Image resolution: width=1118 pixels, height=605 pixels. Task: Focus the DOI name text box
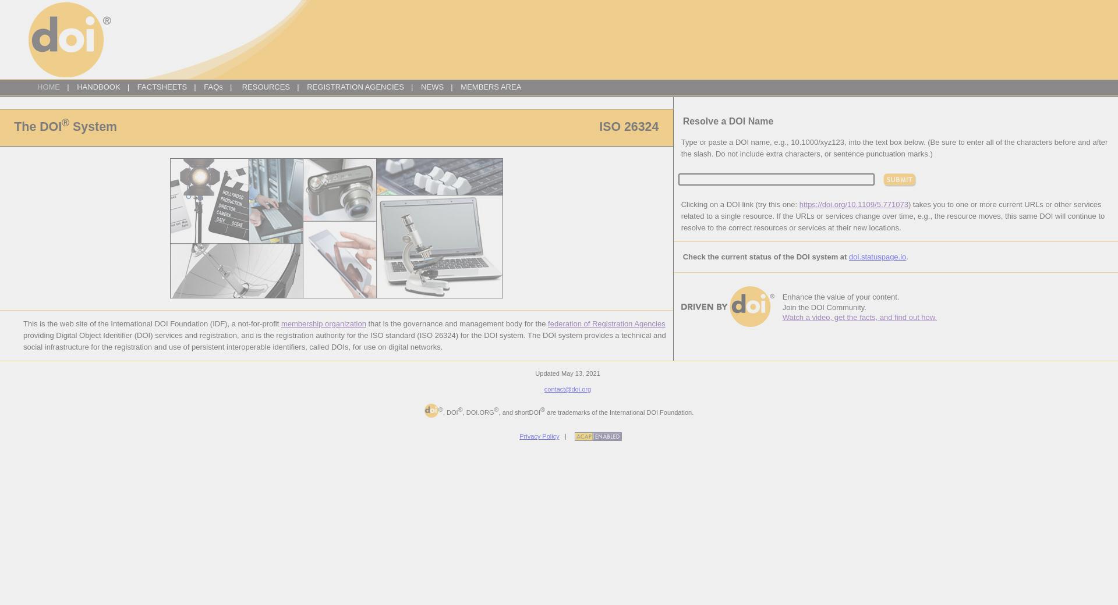click(776, 179)
